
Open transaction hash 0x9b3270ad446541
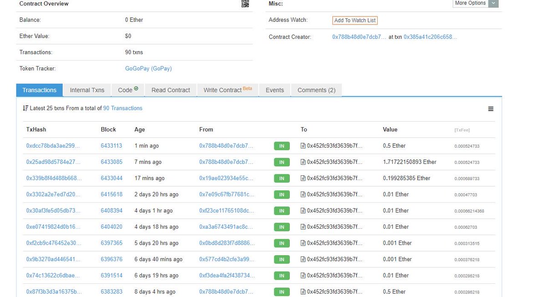tap(53, 259)
